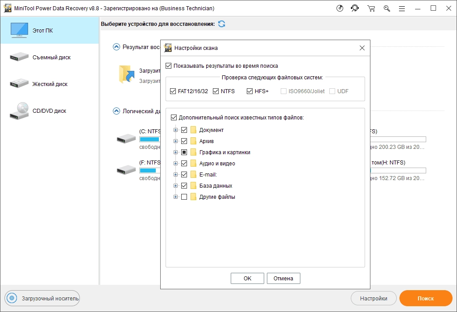Click the Настройки button
Viewport: 457px width, 312px height.
coord(374,298)
